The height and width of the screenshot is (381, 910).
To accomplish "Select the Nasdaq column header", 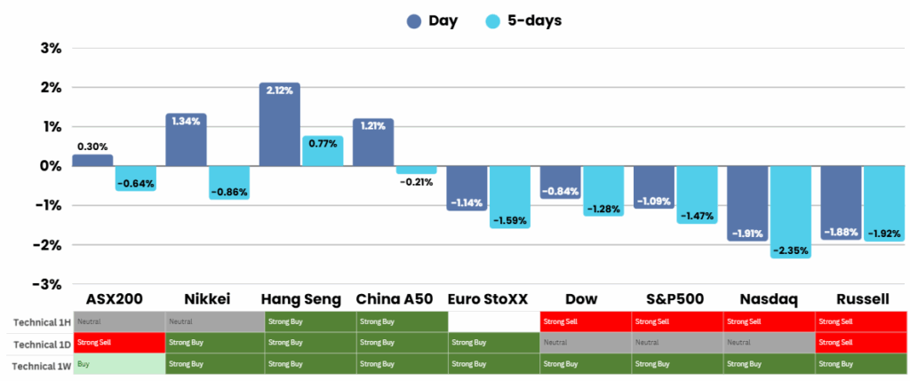I will tap(767, 299).
